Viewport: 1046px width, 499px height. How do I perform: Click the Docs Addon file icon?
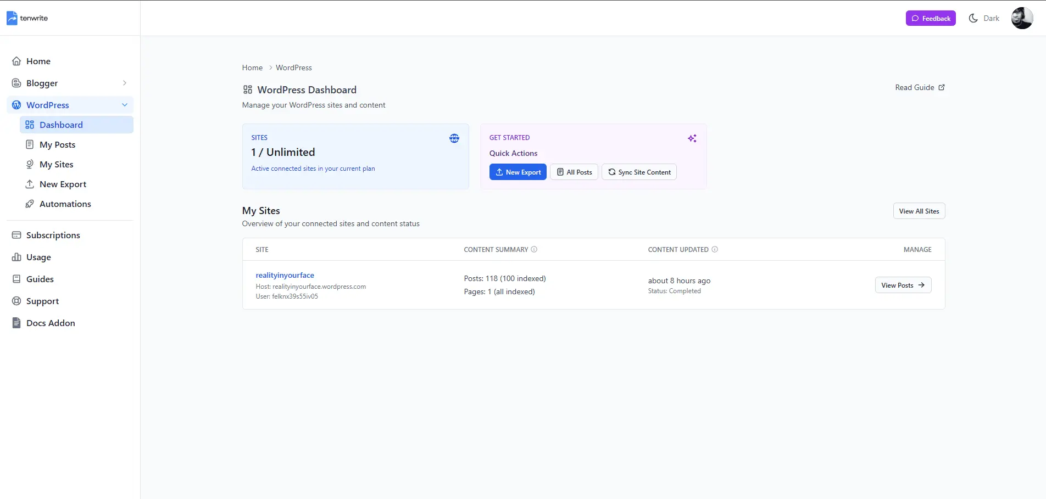pos(16,323)
